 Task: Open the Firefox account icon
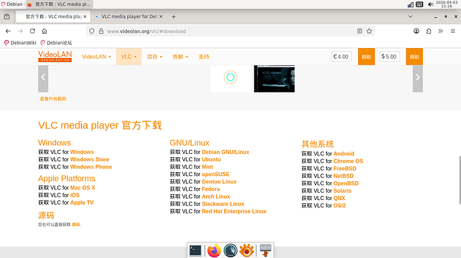416,31
